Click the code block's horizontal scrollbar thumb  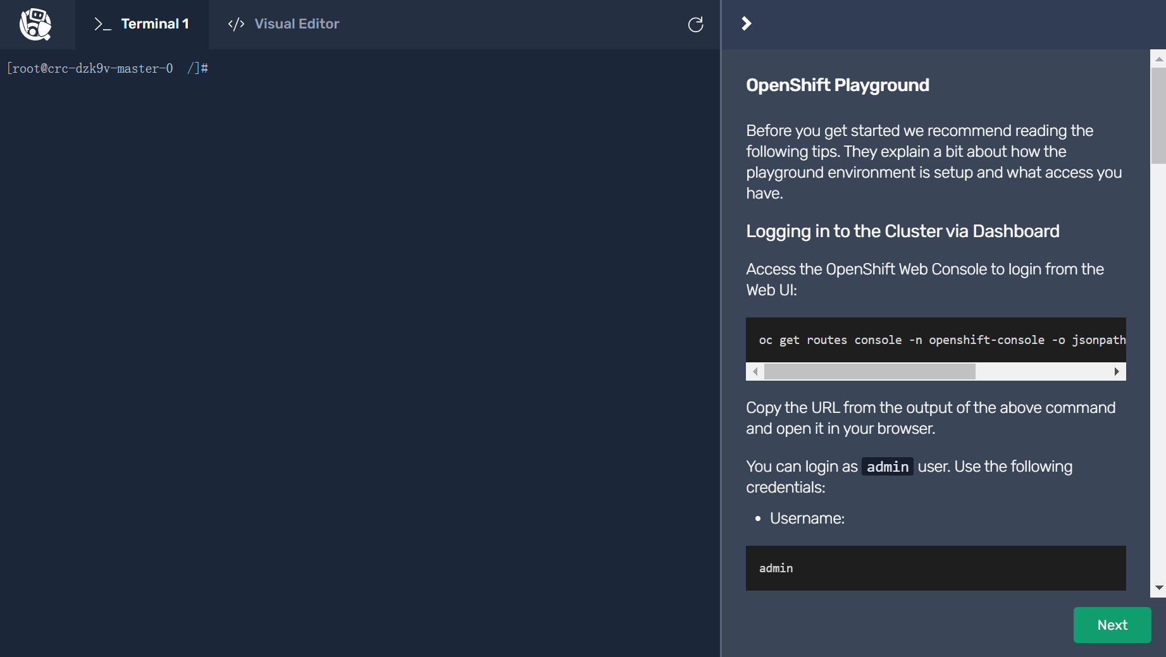click(869, 371)
